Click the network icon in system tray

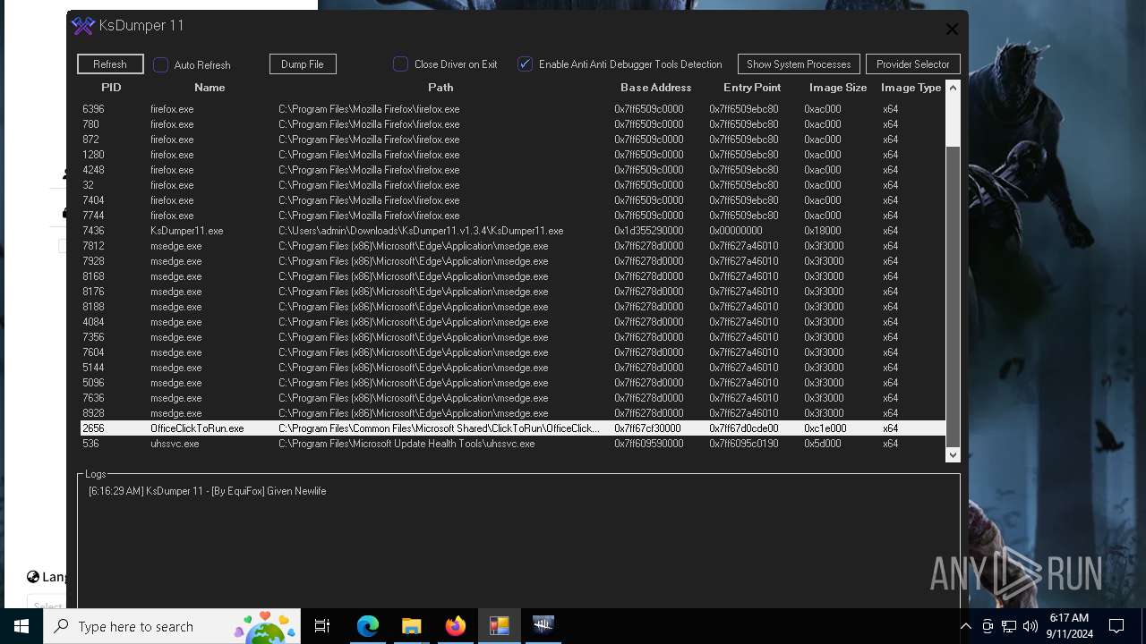(x=1009, y=626)
